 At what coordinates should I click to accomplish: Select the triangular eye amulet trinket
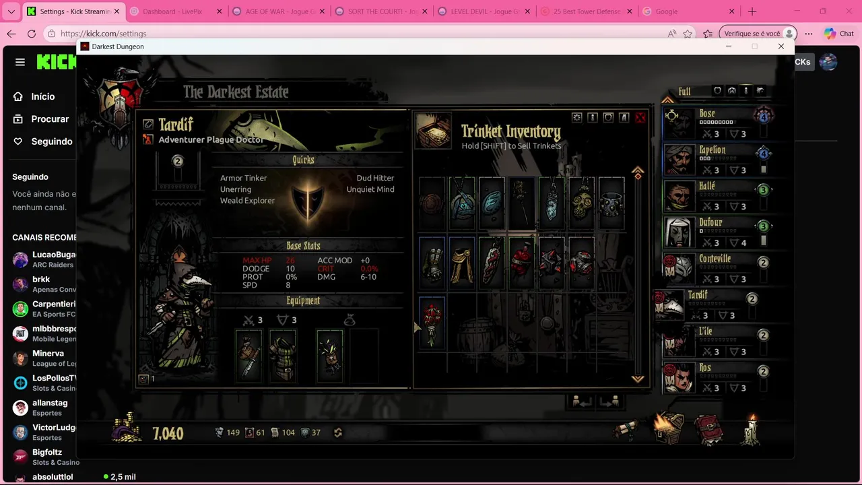click(462, 202)
